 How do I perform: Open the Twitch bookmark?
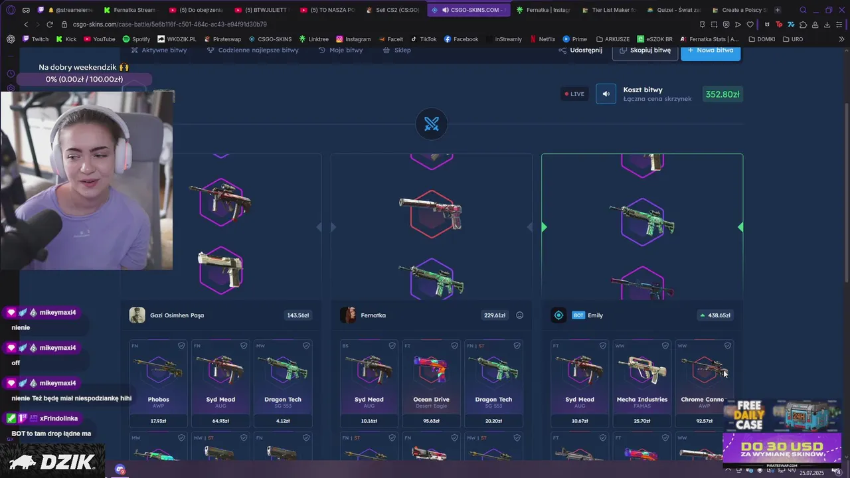point(35,39)
